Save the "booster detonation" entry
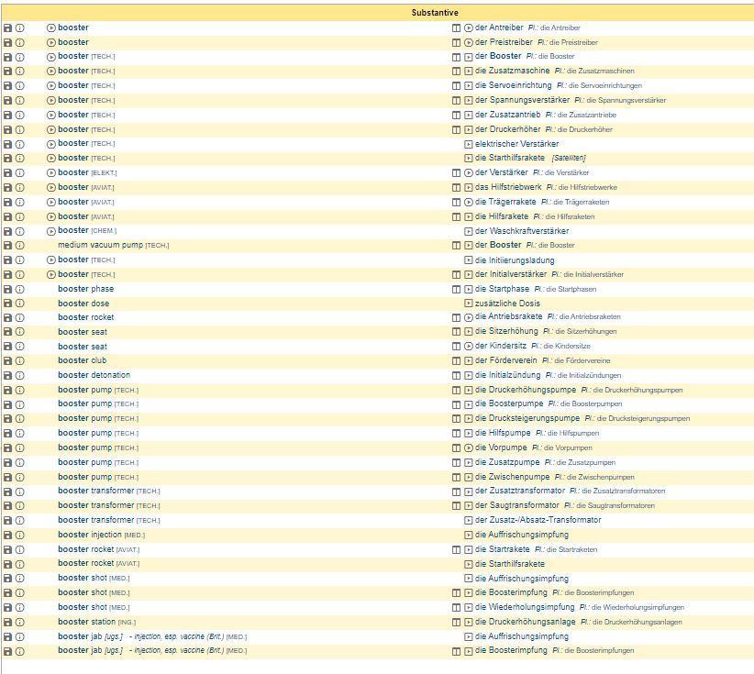Viewport: 754px width, 674px height. tap(7, 376)
